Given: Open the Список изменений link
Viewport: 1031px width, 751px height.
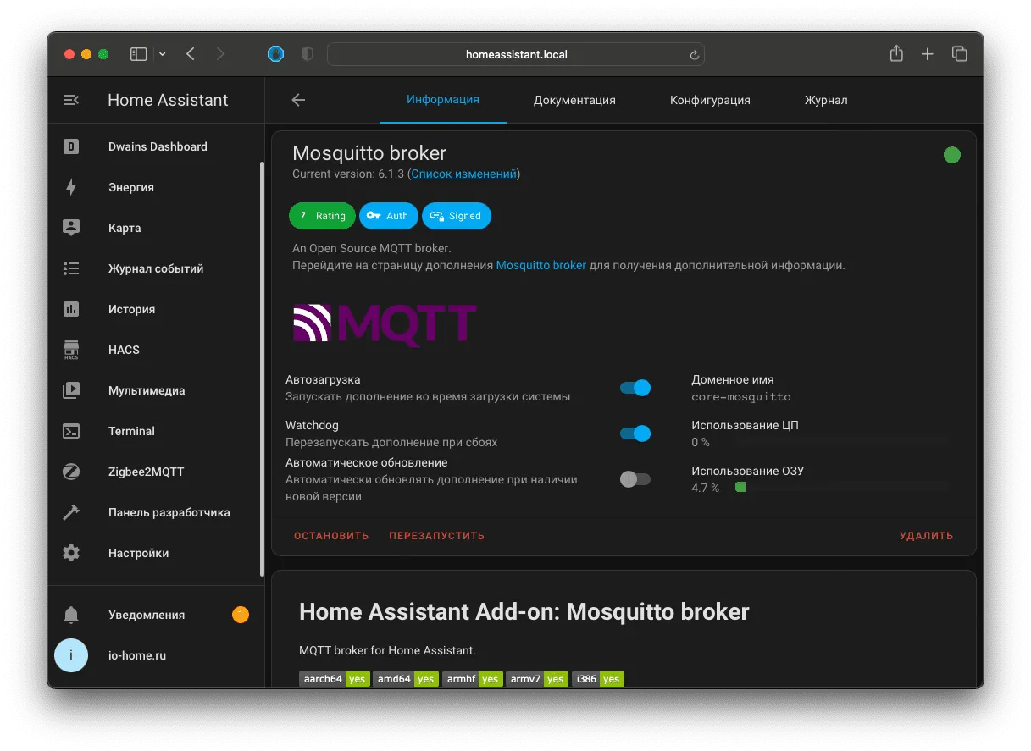Looking at the screenshot, I should (x=464, y=174).
